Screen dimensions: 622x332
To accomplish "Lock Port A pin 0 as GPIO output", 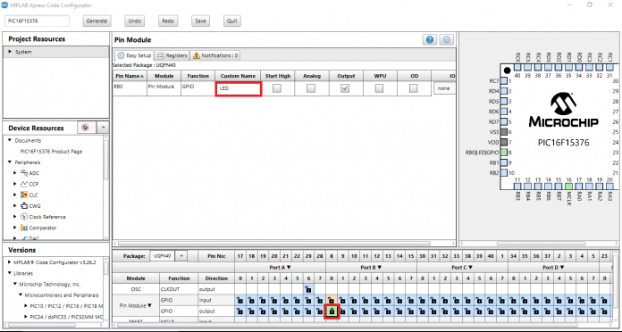I will (x=240, y=311).
